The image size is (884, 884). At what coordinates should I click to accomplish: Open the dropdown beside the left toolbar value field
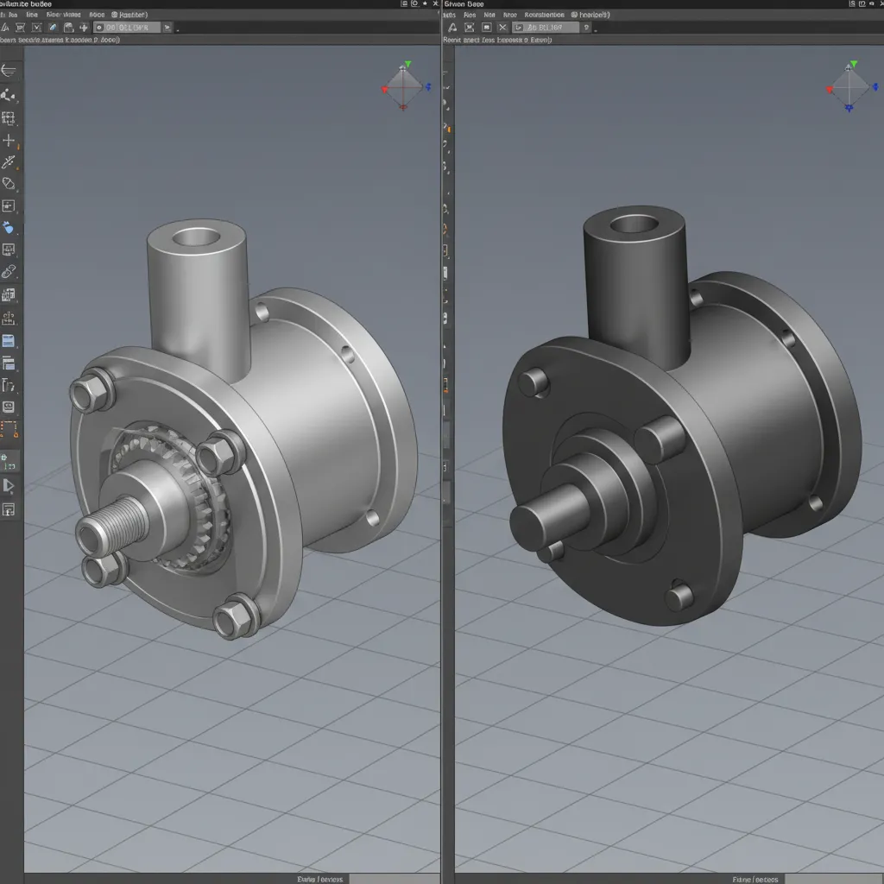click(x=168, y=27)
